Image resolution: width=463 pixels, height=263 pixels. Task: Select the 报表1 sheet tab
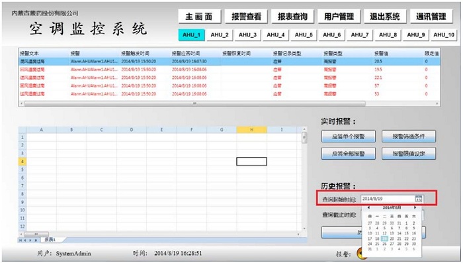50,240
